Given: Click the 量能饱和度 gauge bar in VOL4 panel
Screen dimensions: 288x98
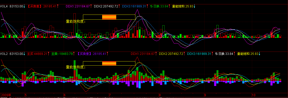Looking at the screenshot, I should 109,17.
